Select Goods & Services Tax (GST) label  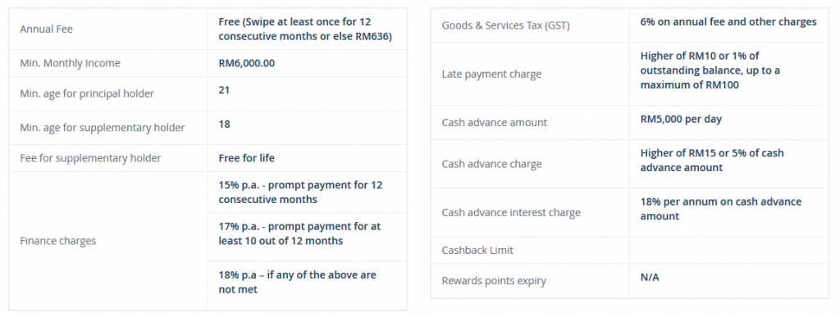pyautogui.click(x=505, y=25)
